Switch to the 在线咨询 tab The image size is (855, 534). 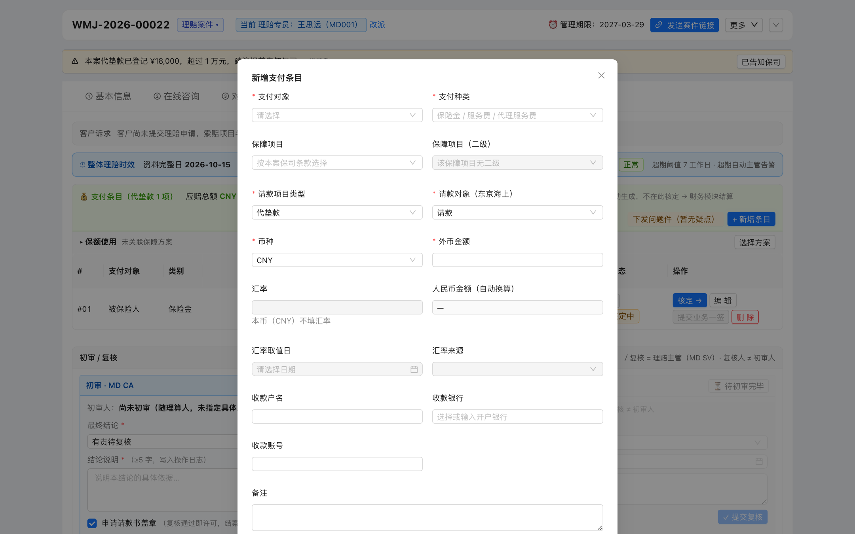tap(177, 96)
